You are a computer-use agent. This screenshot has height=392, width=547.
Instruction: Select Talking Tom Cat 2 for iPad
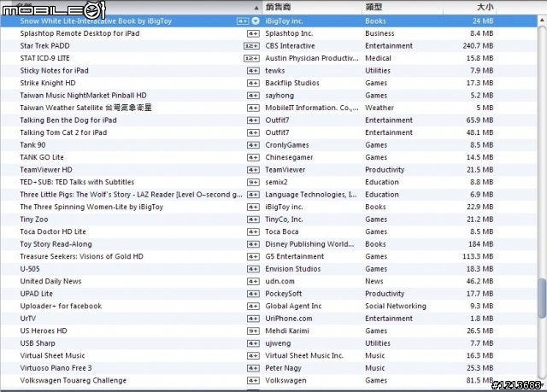63,132
